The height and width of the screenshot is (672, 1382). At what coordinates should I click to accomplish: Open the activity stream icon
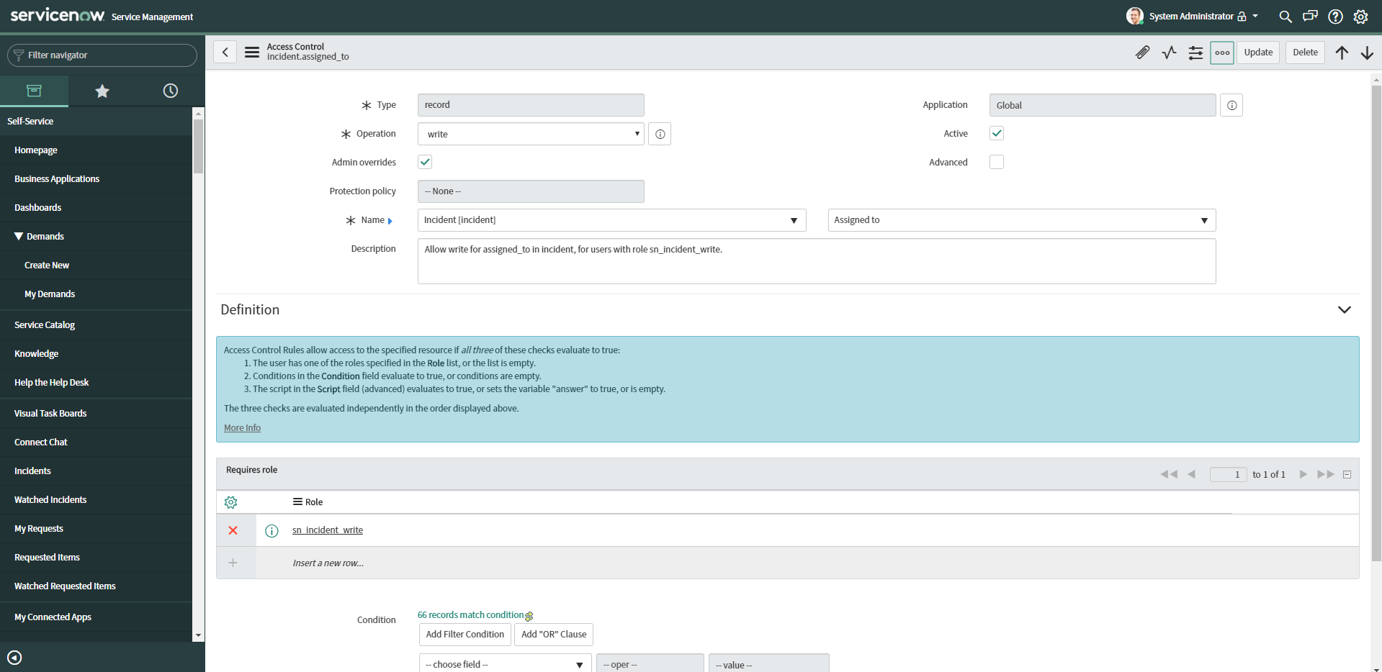[x=1169, y=53]
